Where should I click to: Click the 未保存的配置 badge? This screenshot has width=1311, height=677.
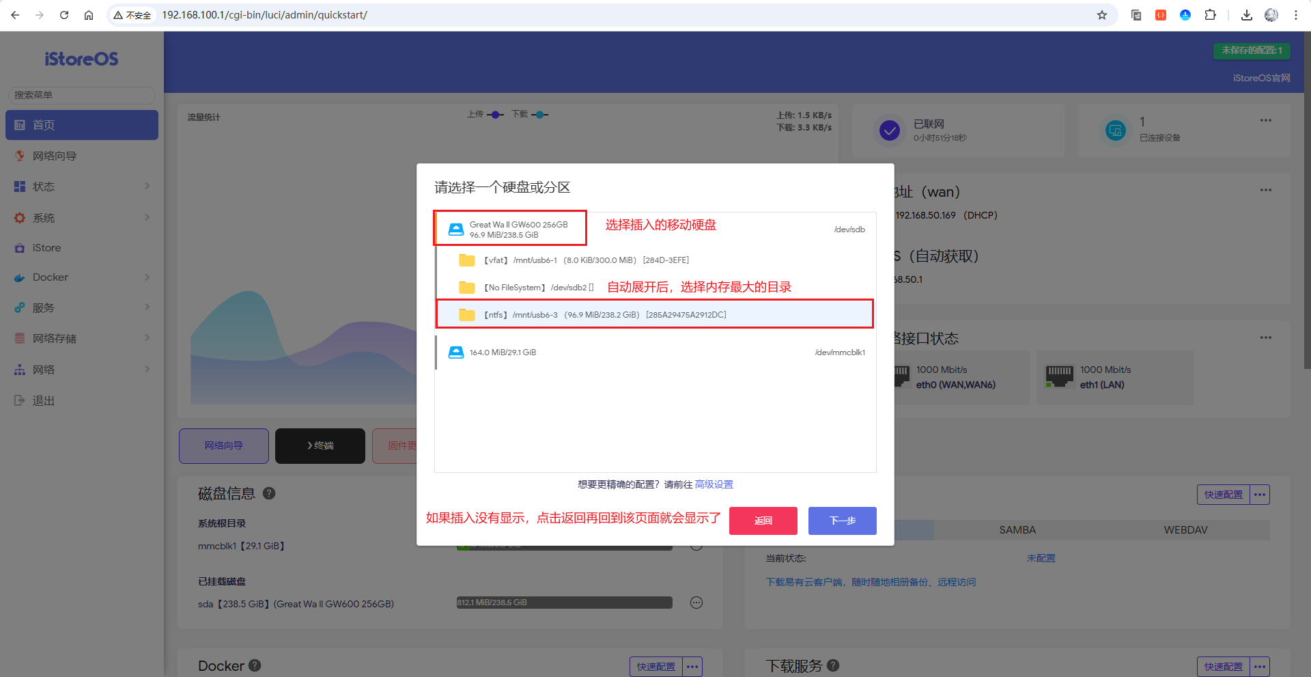click(x=1252, y=51)
